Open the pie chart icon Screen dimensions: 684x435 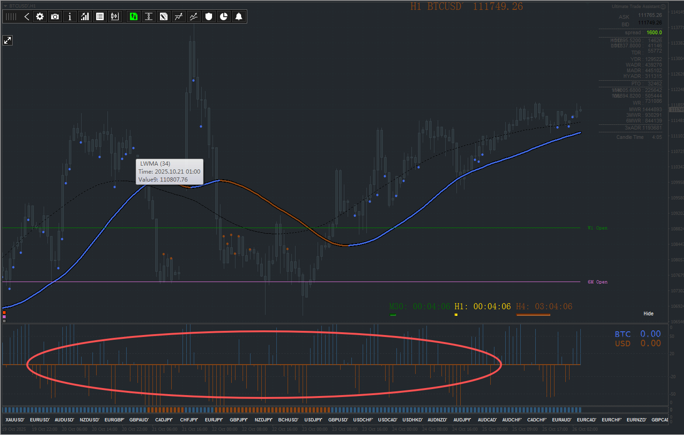pos(224,16)
